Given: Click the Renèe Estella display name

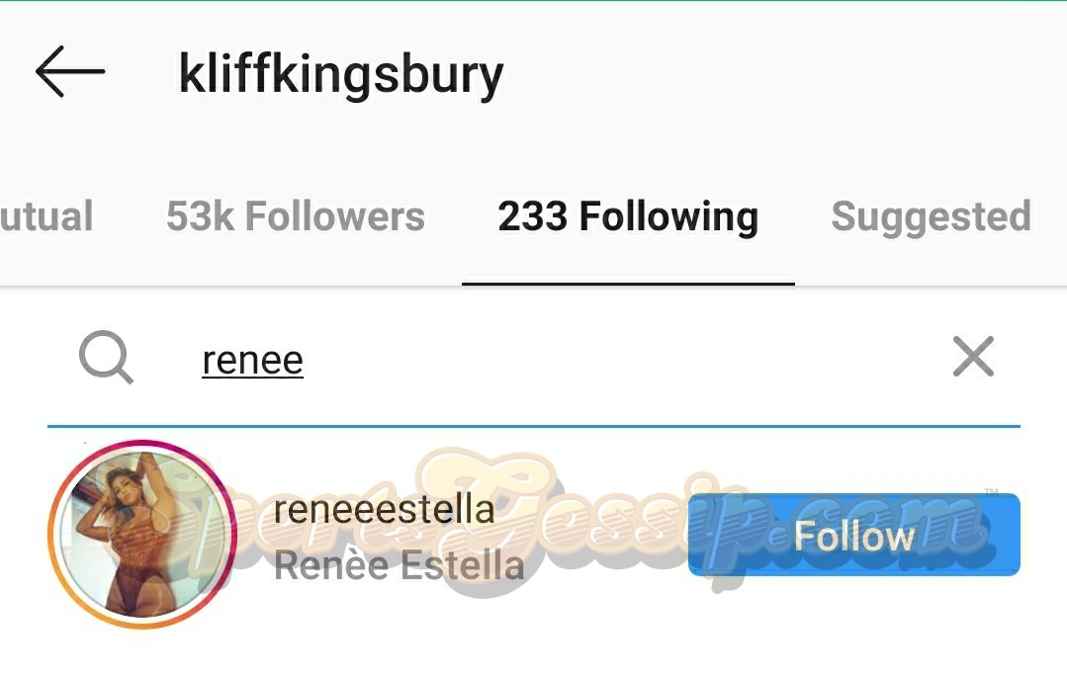Looking at the screenshot, I should (x=399, y=566).
